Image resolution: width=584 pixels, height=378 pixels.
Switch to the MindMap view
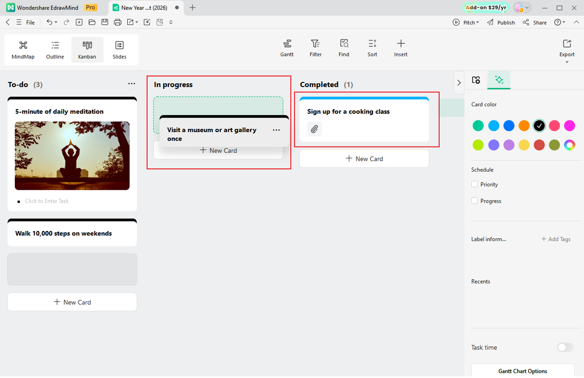point(23,50)
